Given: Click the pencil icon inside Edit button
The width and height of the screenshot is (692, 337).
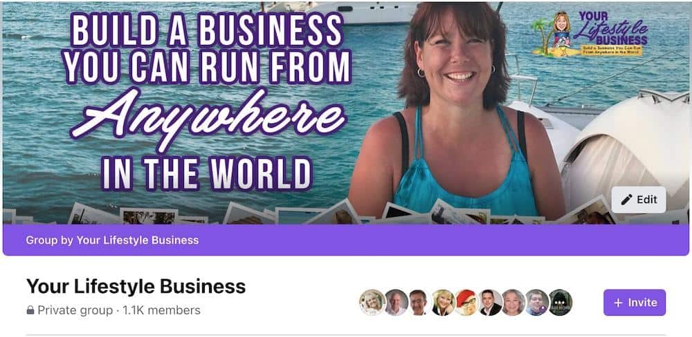Looking at the screenshot, I should (x=626, y=200).
